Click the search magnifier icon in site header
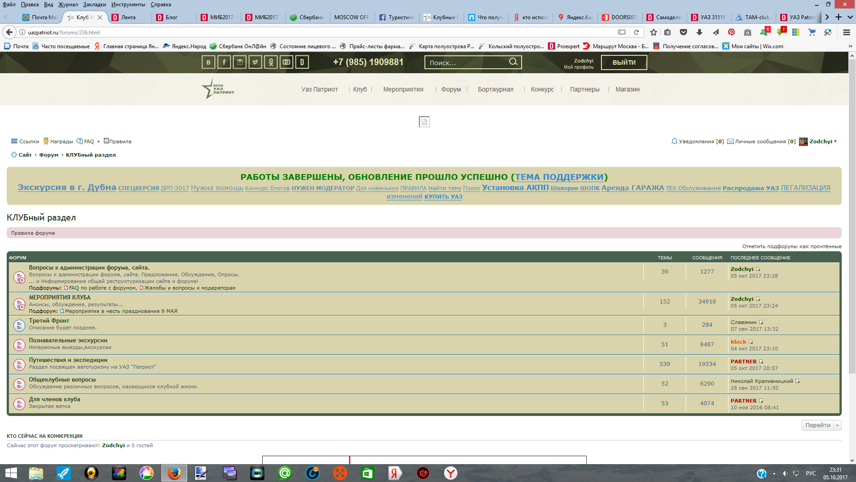 tap(513, 62)
